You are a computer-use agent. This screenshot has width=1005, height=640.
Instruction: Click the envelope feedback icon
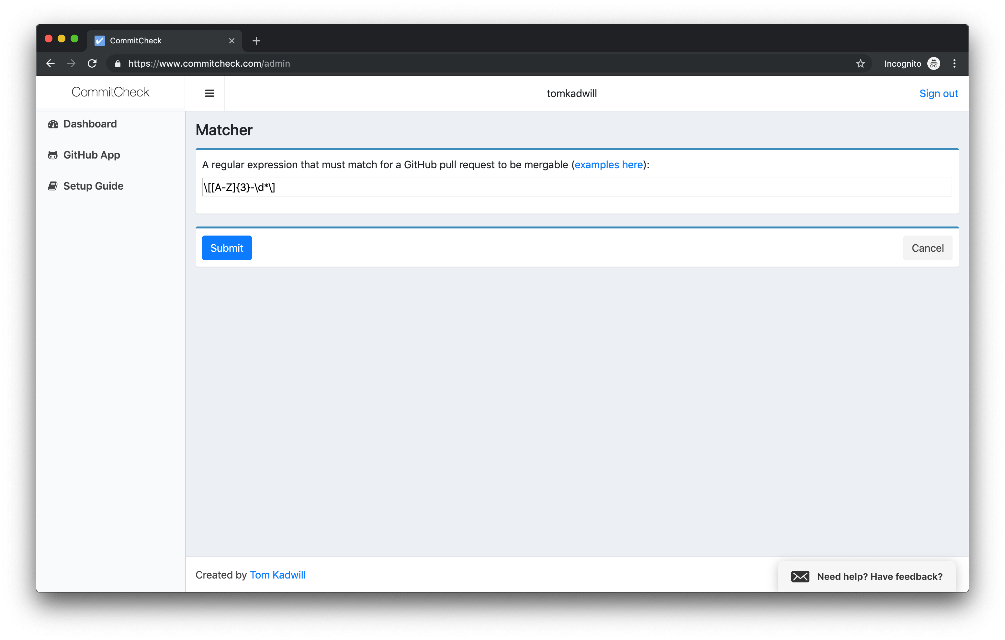coord(800,576)
